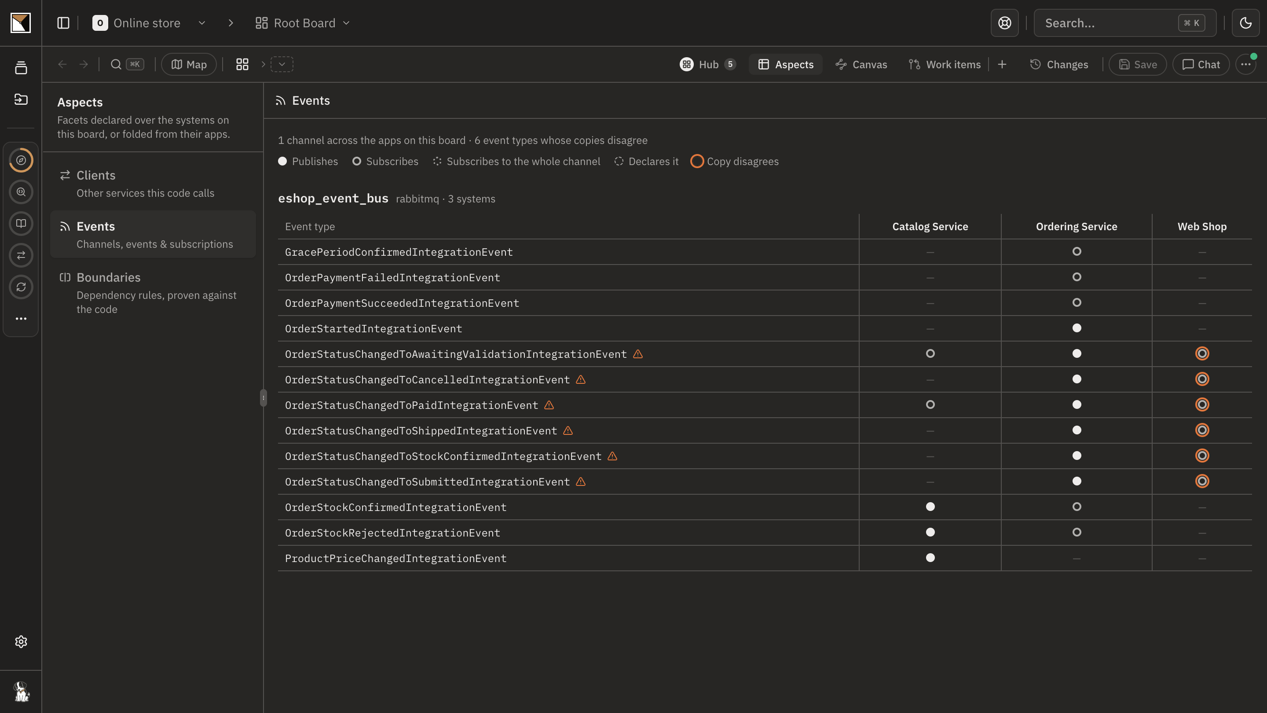Screen dimensions: 1267x713
Task: Switch to the Canvas tab
Action: click(x=861, y=64)
